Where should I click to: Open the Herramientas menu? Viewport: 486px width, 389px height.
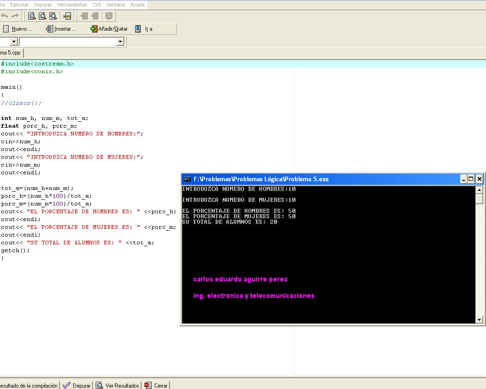coord(72,5)
